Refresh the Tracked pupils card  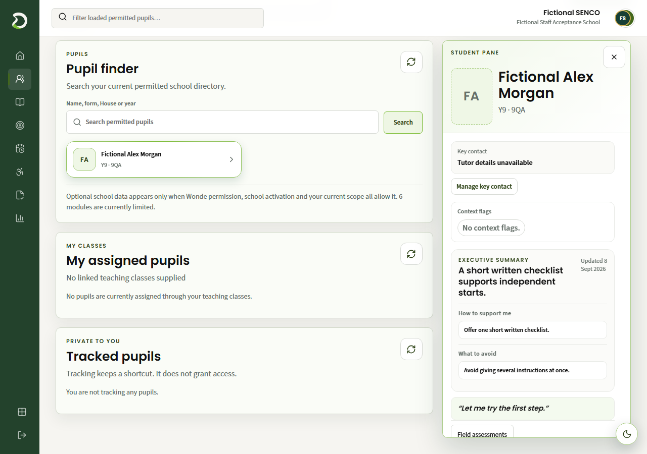click(x=411, y=349)
